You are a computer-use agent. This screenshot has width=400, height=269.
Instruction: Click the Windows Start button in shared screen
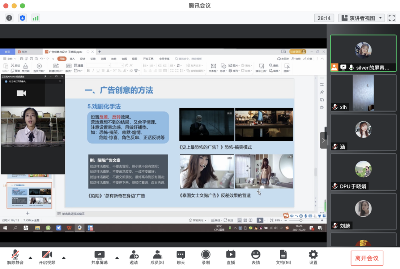(5, 228)
